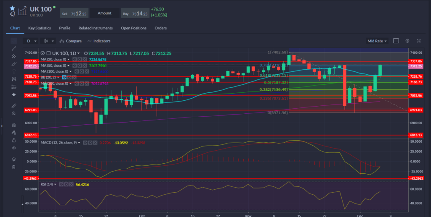
Task: Open the candlestick chart type dropdown
Action: (48, 41)
